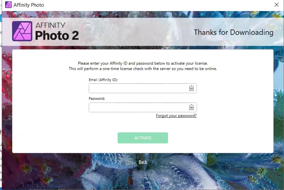Open the "Forgot your password?" link
The width and height of the screenshot is (284, 190).
point(176,116)
